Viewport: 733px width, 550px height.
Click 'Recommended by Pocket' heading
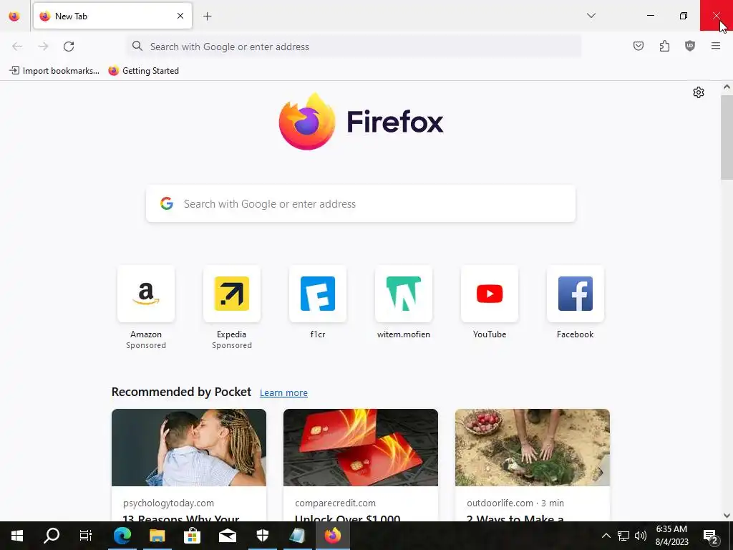[x=181, y=392]
